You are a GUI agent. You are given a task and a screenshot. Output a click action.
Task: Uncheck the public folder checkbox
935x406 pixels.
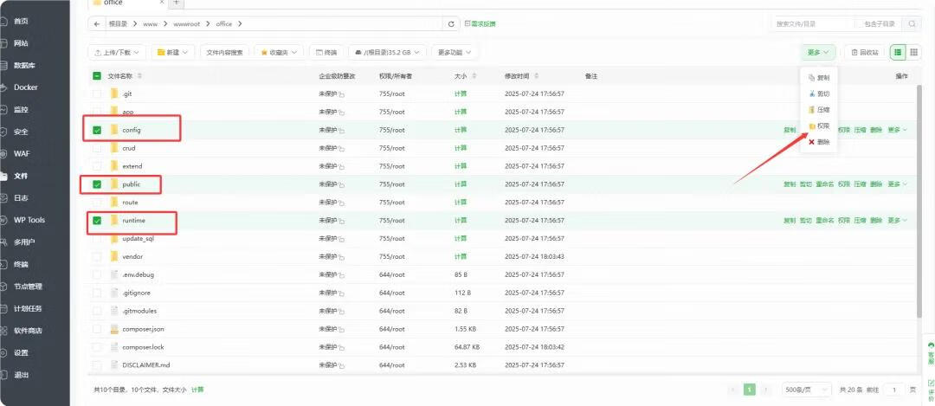[97, 184]
